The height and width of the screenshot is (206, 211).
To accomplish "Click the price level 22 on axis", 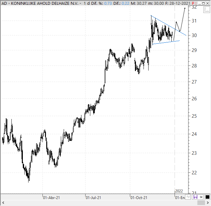I will tap(194, 173).
